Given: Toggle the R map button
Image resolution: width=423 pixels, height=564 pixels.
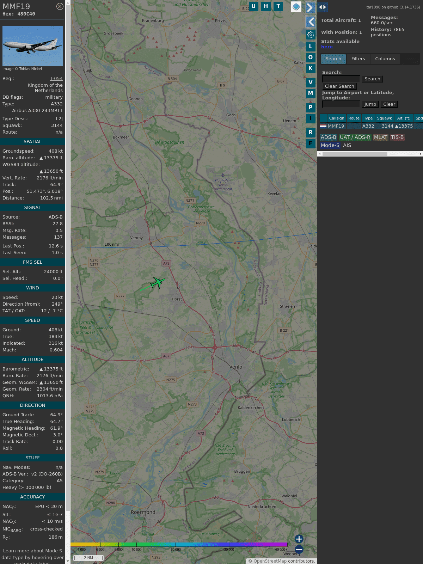Looking at the screenshot, I should (x=311, y=132).
